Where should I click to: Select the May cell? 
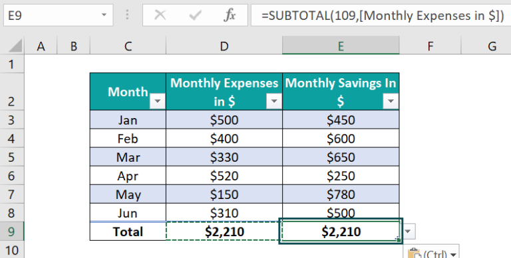pyautogui.click(x=128, y=194)
